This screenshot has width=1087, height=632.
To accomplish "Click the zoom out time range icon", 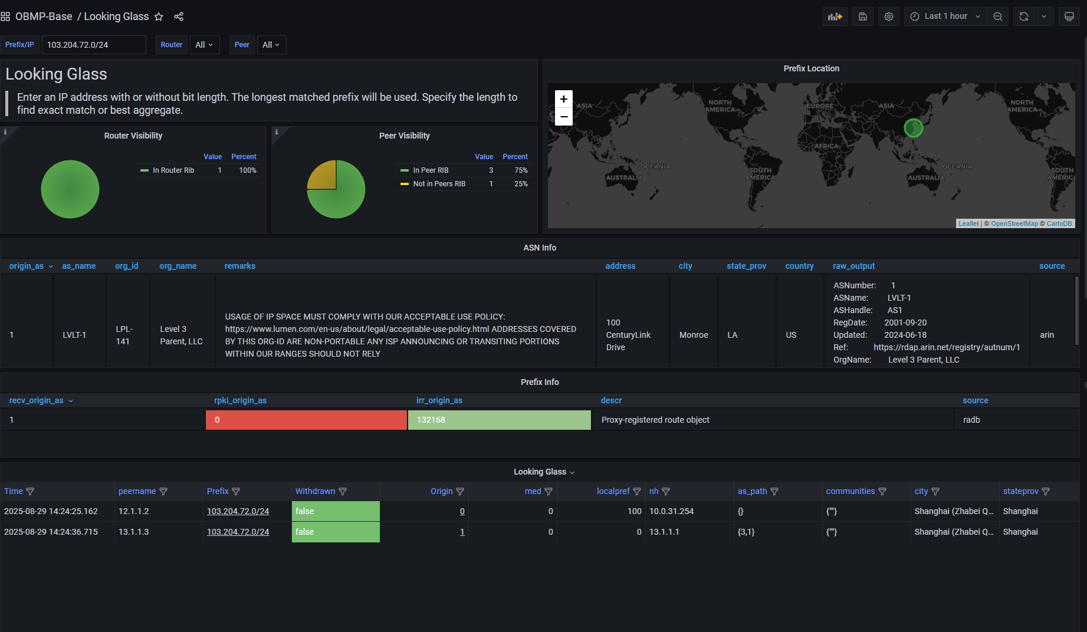I will (x=998, y=17).
